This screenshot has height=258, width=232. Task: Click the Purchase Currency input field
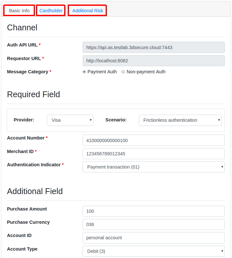click(154, 224)
